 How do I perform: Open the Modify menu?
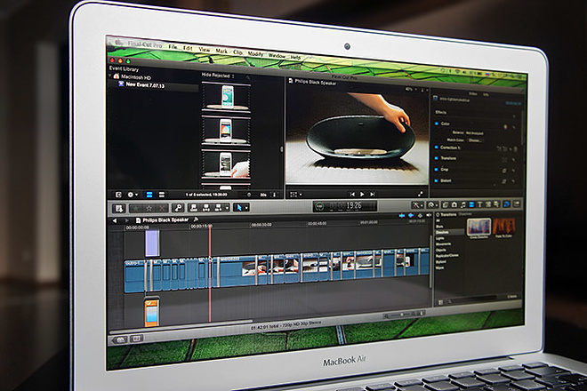(x=255, y=54)
